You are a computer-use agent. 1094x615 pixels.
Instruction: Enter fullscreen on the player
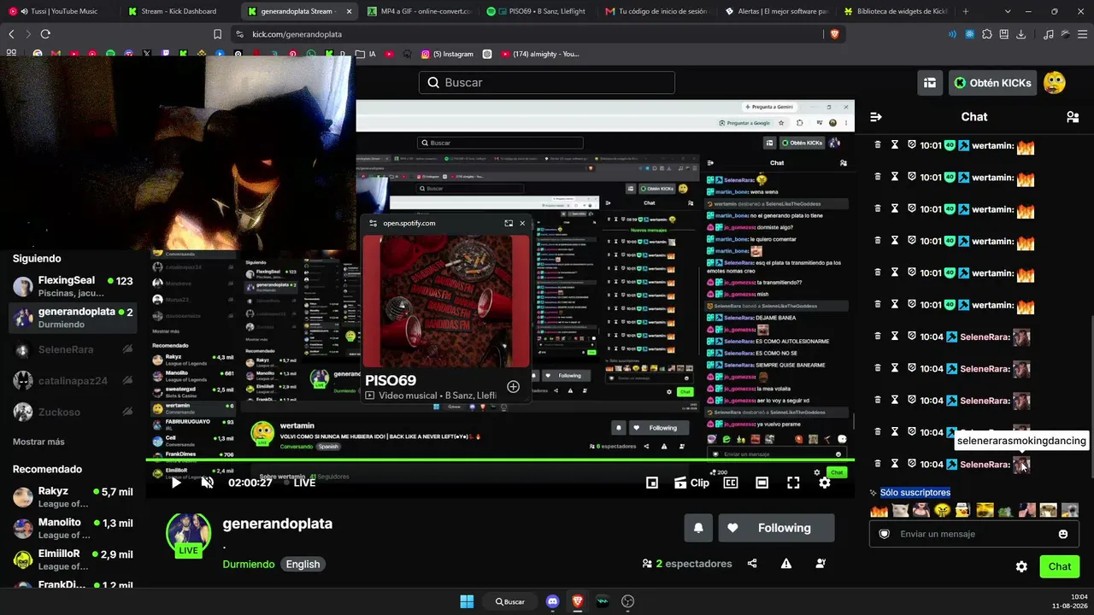(793, 483)
